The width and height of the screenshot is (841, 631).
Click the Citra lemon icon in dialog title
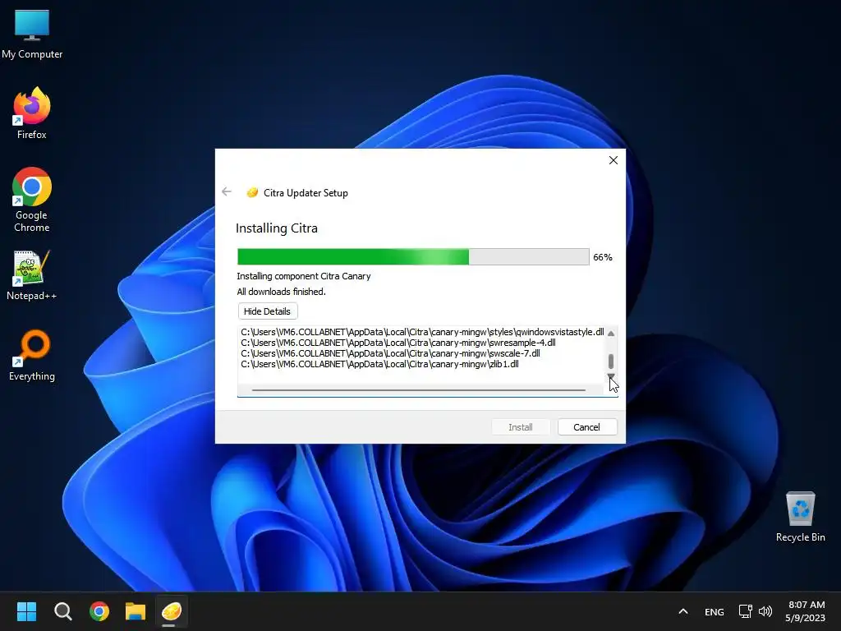[252, 192]
